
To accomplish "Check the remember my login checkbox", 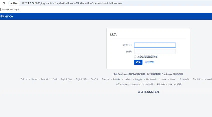I will click(135, 57).
